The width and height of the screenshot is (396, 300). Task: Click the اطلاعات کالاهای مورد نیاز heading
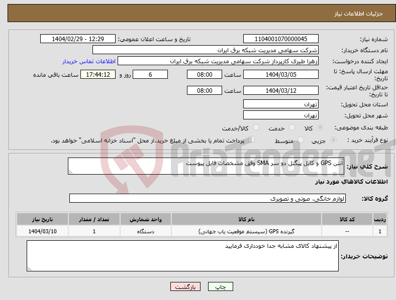point(351,182)
